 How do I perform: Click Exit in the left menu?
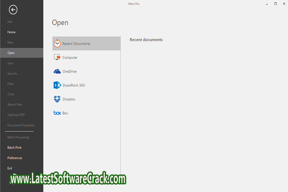10,168
